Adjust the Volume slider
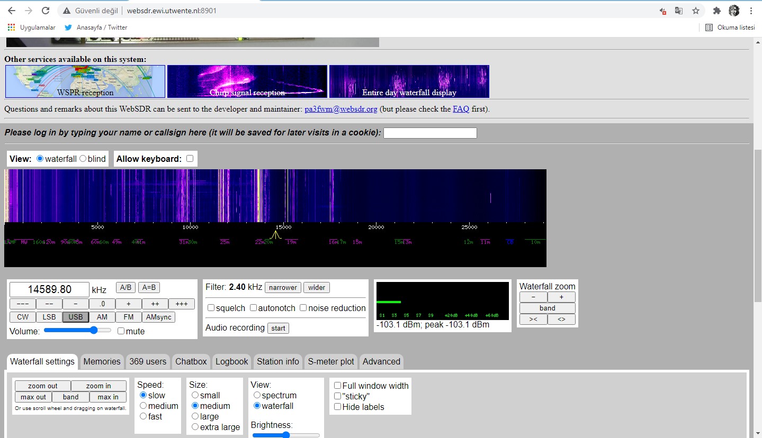This screenshot has height=438, width=762. tap(77, 330)
